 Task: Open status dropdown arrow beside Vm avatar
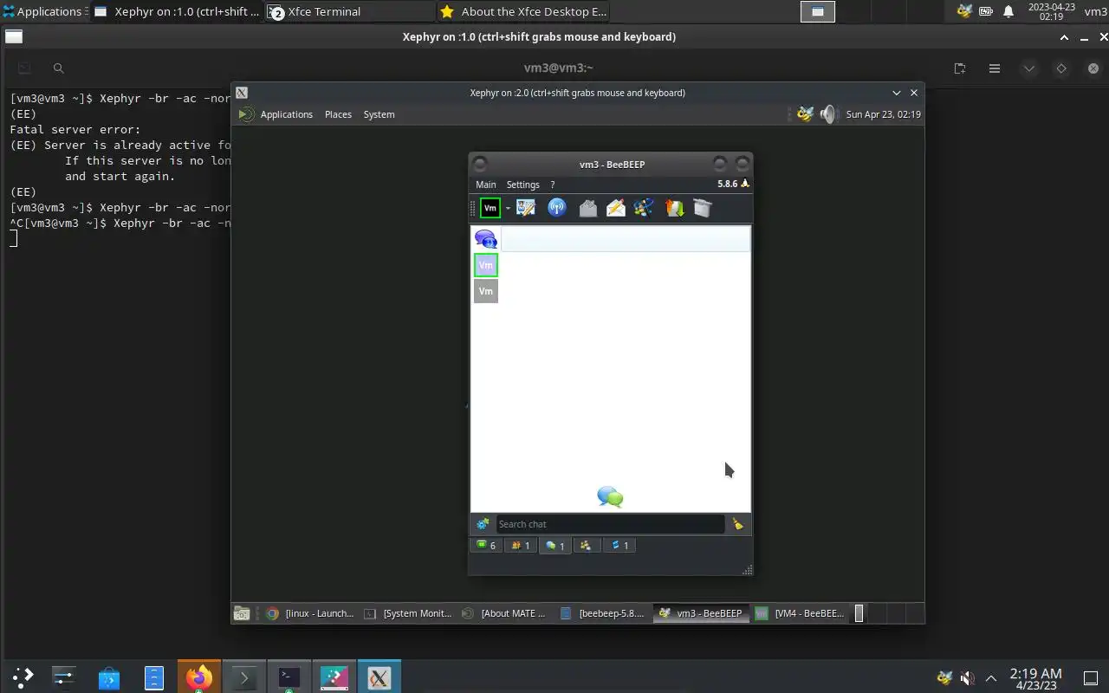(508, 208)
